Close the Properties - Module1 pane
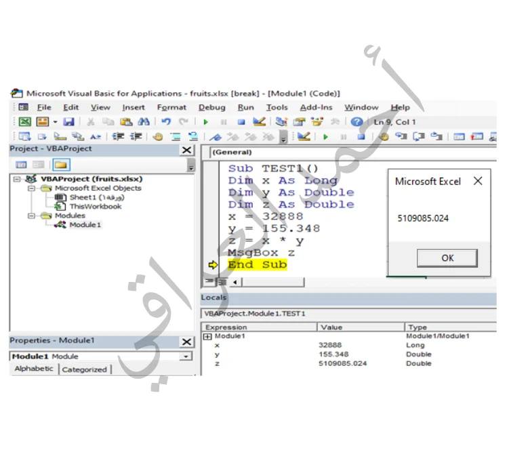This screenshot has width=509, height=450. click(x=186, y=342)
